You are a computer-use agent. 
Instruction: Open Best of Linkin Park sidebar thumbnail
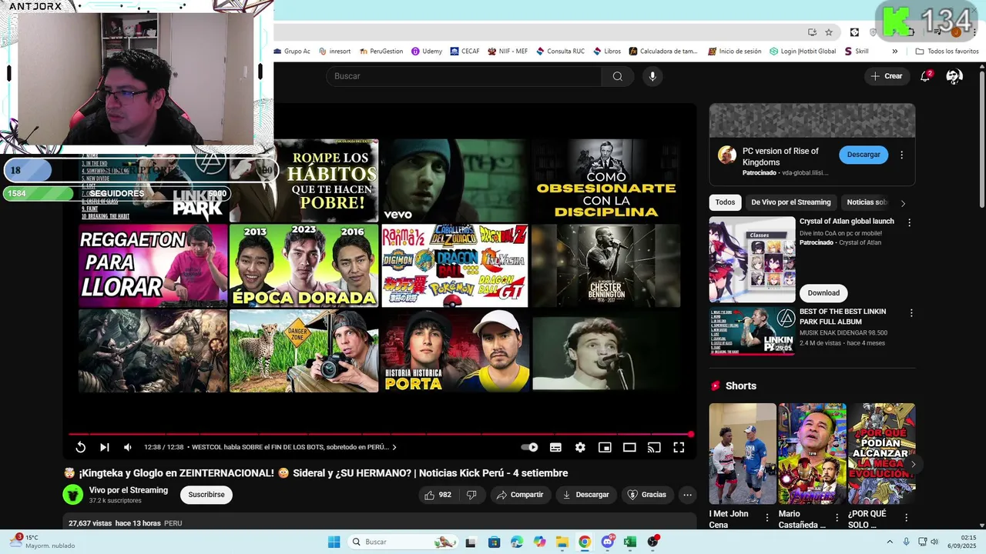click(x=753, y=331)
